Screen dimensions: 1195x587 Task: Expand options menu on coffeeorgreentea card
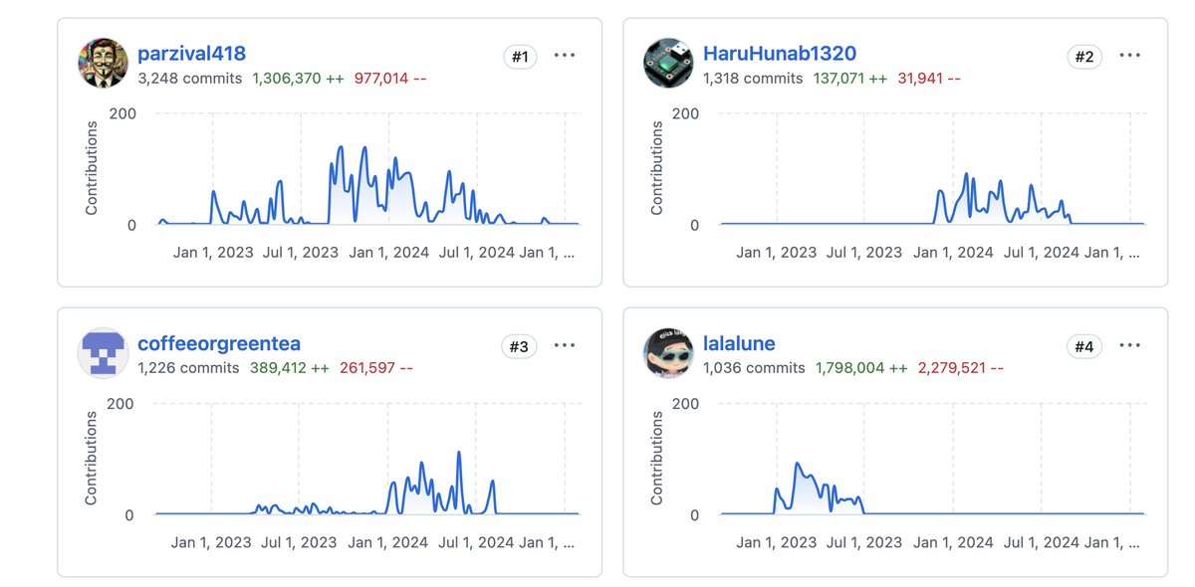coord(565,346)
